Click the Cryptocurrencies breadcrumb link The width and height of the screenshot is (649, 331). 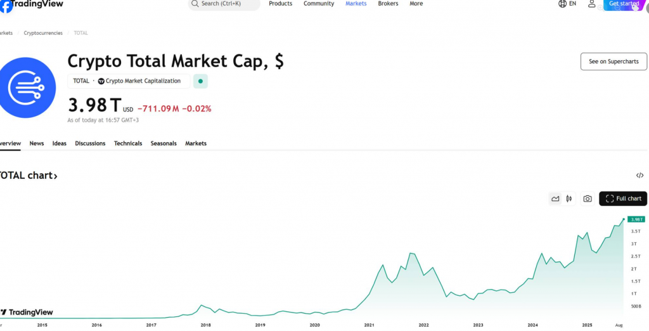pyautogui.click(x=43, y=33)
